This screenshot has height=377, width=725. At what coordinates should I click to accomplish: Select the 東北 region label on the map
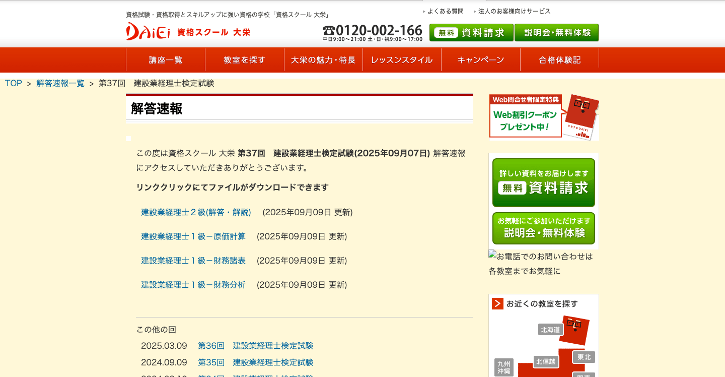point(584,357)
